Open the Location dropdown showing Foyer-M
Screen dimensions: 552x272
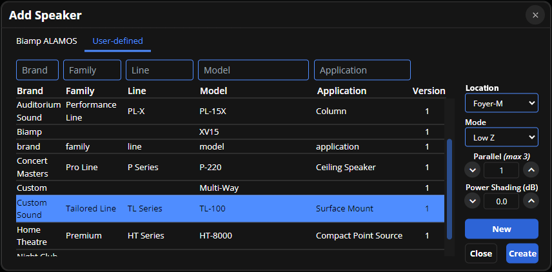[501, 102]
